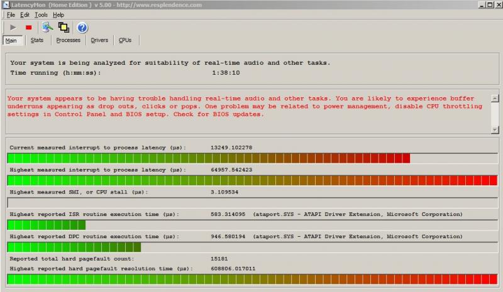Image resolution: width=503 pixels, height=292 pixels.
Task: Start monitoring with the play button
Action: click(13, 28)
